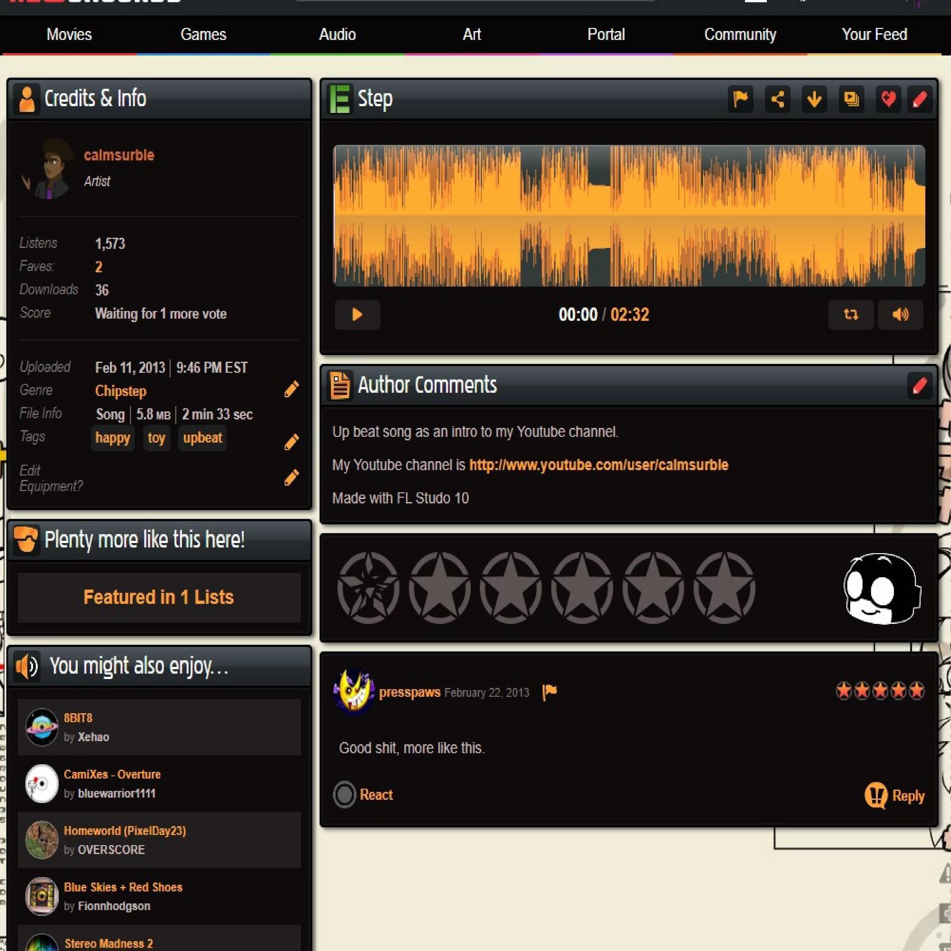Download the song with the arrow icon
Image resolution: width=951 pixels, height=951 pixels.
coord(814,100)
